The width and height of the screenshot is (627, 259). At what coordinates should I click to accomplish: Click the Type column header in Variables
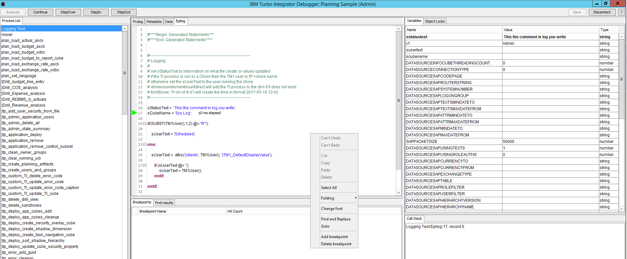click(609, 30)
